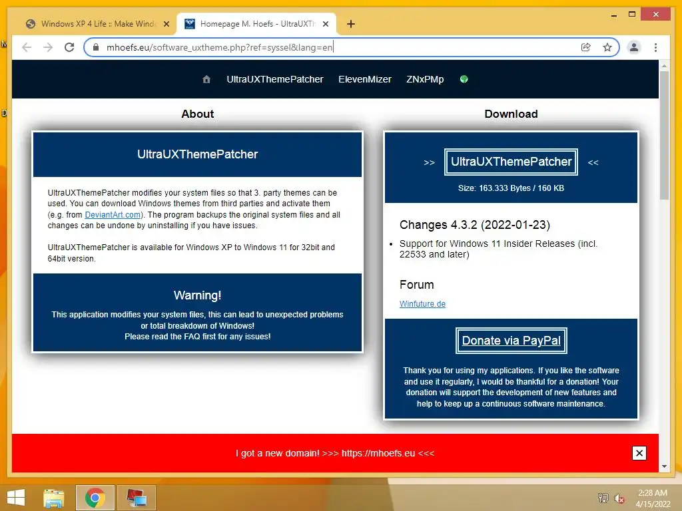Open the taskbar clock showing 2:28 AM
The width and height of the screenshot is (682, 511).
coord(653,498)
